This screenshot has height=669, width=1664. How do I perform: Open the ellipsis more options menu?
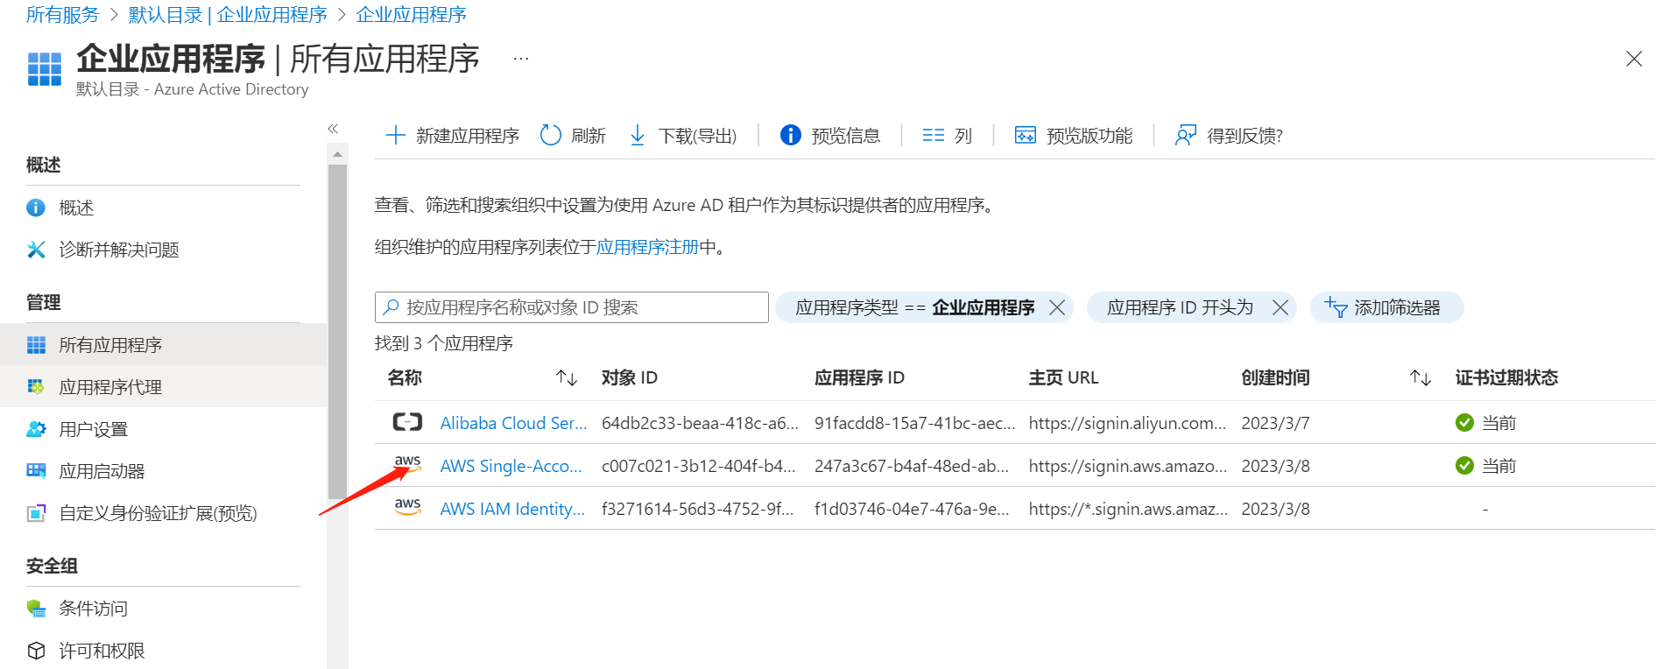(521, 59)
